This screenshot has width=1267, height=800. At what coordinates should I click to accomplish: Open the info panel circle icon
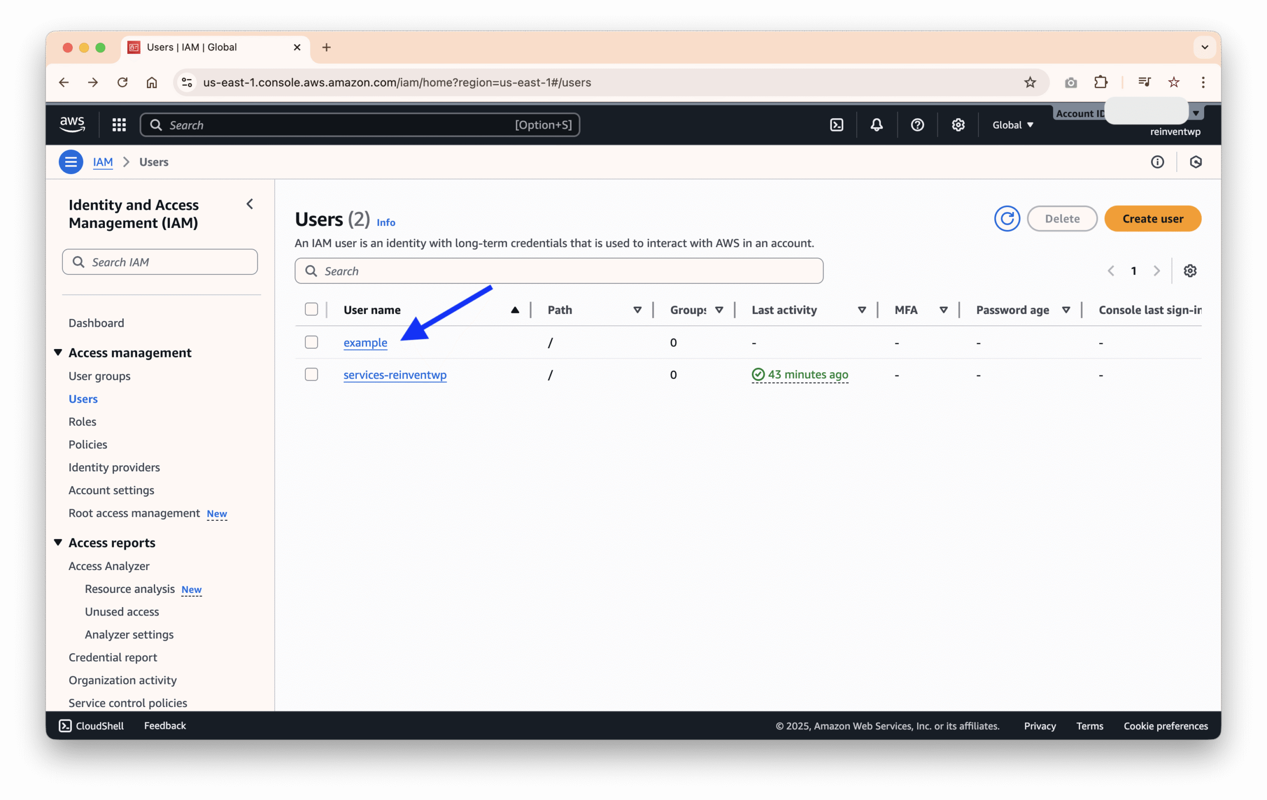pos(1157,162)
